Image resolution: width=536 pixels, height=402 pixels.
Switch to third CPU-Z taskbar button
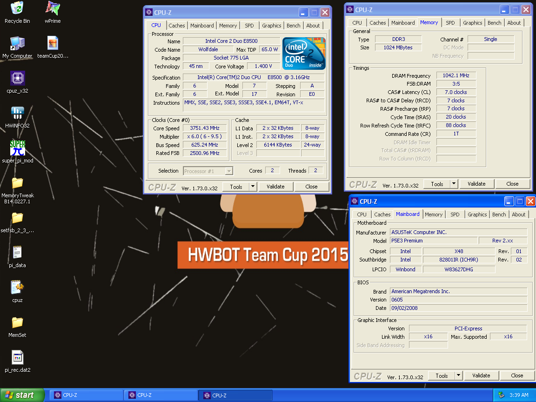[x=235, y=395]
